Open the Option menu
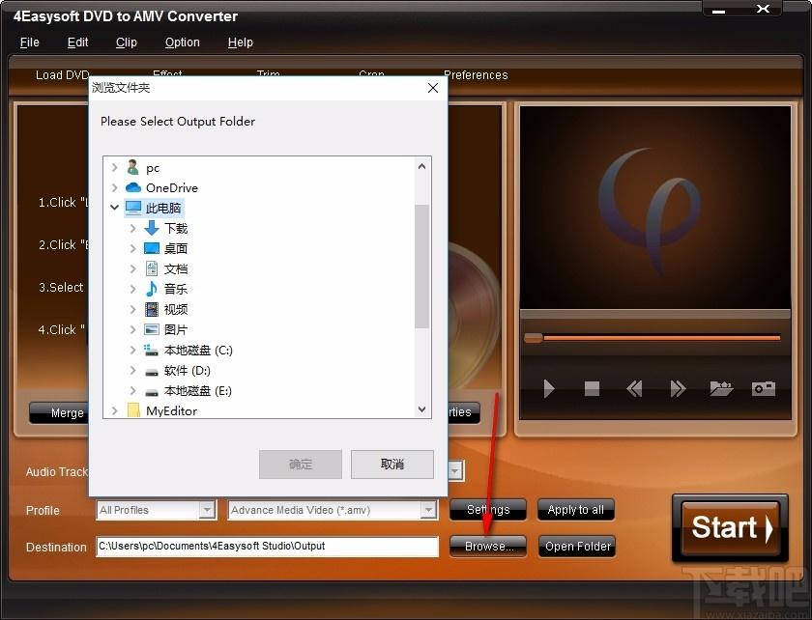 pyautogui.click(x=183, y=42)
